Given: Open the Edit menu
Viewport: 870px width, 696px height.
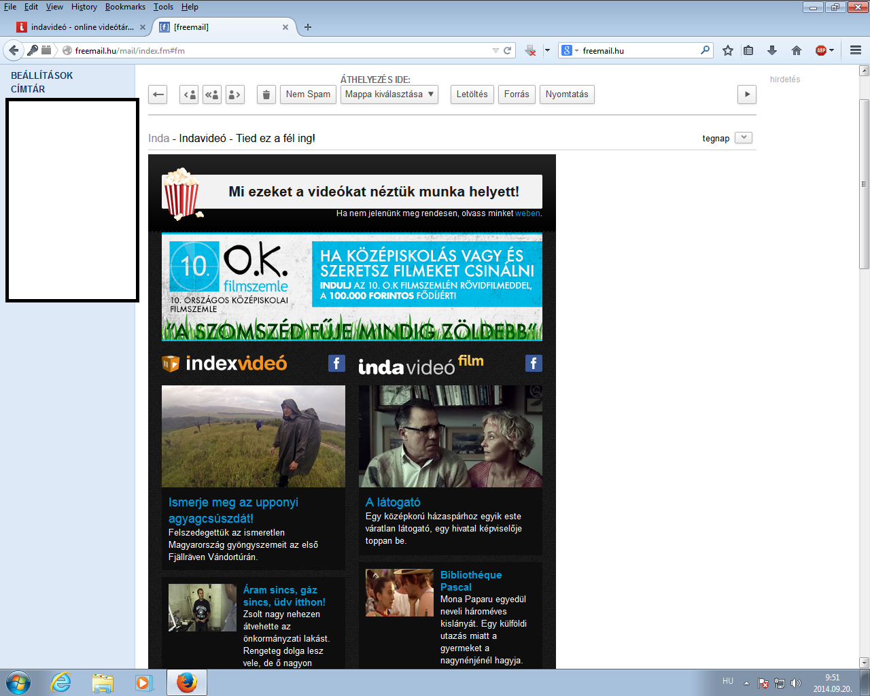Looking at the screenshot, I should pos(31,7).
